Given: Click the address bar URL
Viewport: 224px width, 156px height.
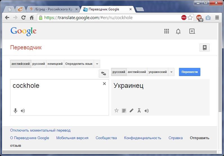Looking at the screenshot, I should tap(88, 17).
